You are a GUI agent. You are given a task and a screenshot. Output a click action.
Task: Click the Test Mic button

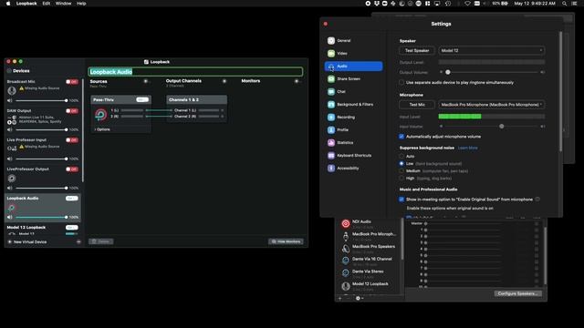point(417,105)
